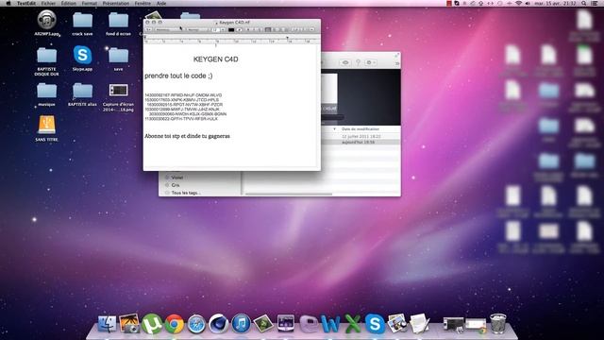The image size is (604, 340).
Task: Select the Finder row dated 12 juillet 2011
Action: click(x=361, y=136)
